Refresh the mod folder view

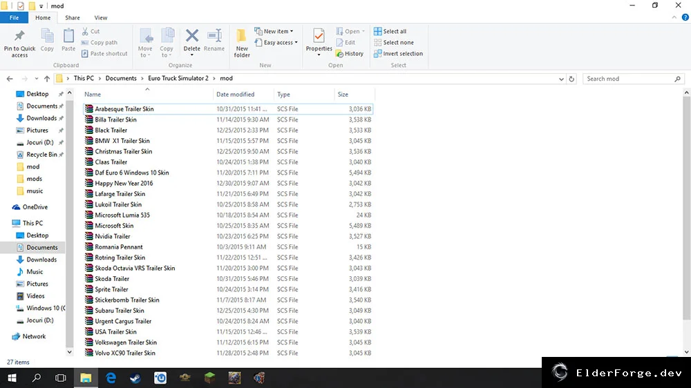[571, 79]
